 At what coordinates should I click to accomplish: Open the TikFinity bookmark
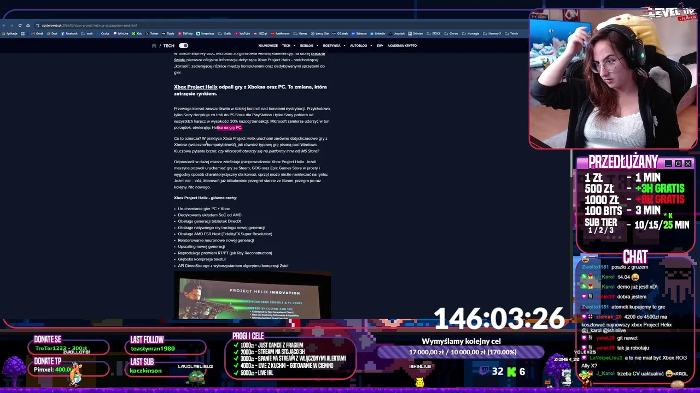point(185,33)
